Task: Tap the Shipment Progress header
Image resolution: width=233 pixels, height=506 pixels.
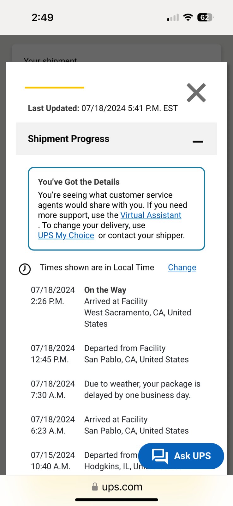Action: (x=116, y=139)
